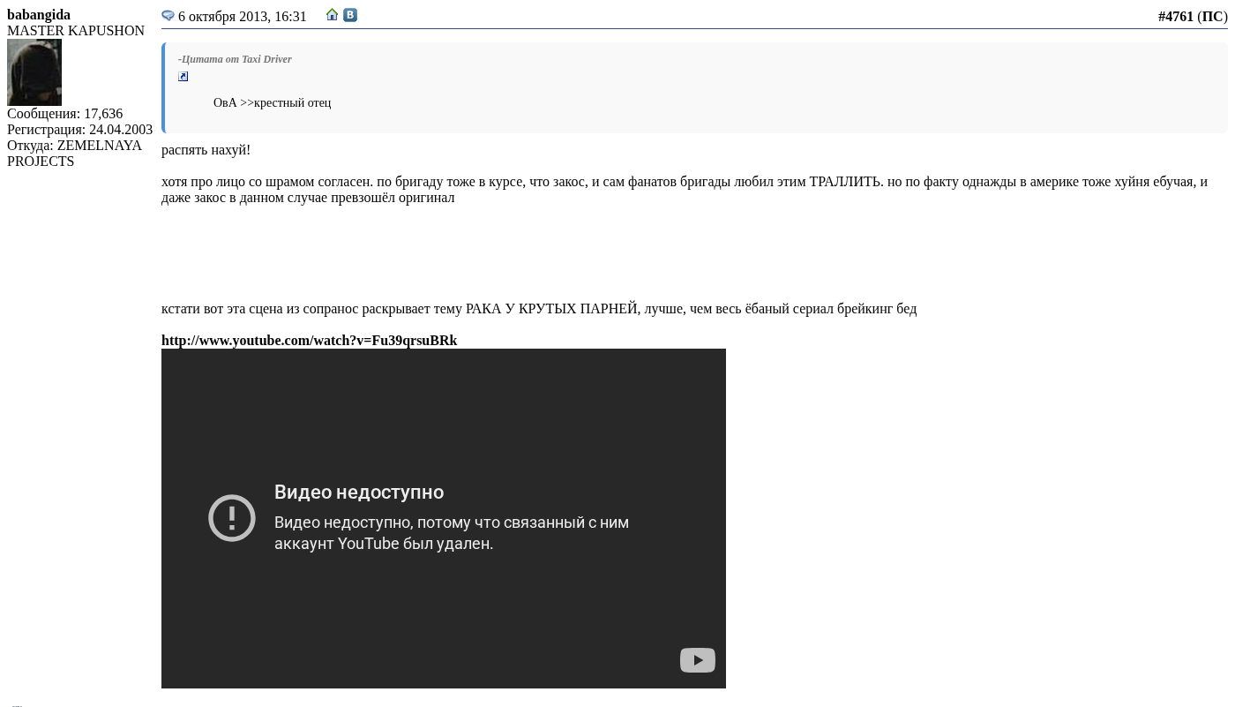Click the speech bubble post icon

click(168, 16)
